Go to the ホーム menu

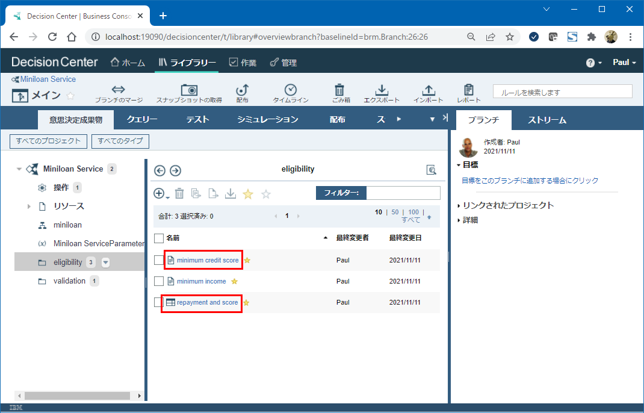click(128, 63)
